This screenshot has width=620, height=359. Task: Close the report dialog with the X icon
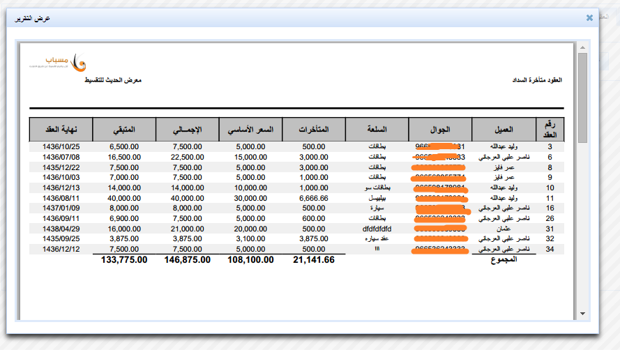coord(589,17)
